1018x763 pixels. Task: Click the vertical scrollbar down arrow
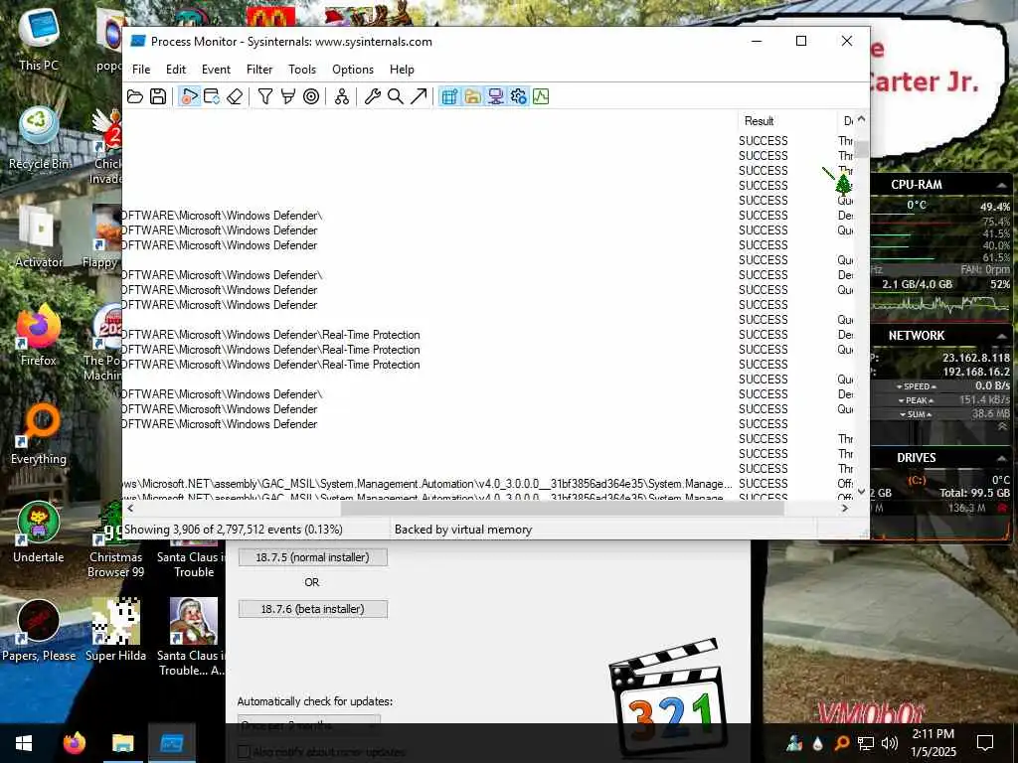[862, 492]
